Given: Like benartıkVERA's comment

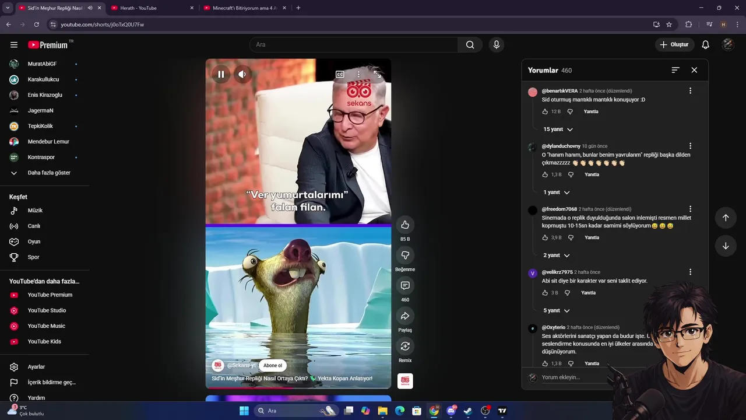Looking at the screenshot, I should tap(545, 111).
